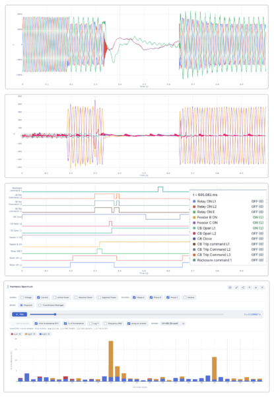Click the CB Close row in tooltip
Viewport: 274px width, 397px height.
(x=228, y=239)
